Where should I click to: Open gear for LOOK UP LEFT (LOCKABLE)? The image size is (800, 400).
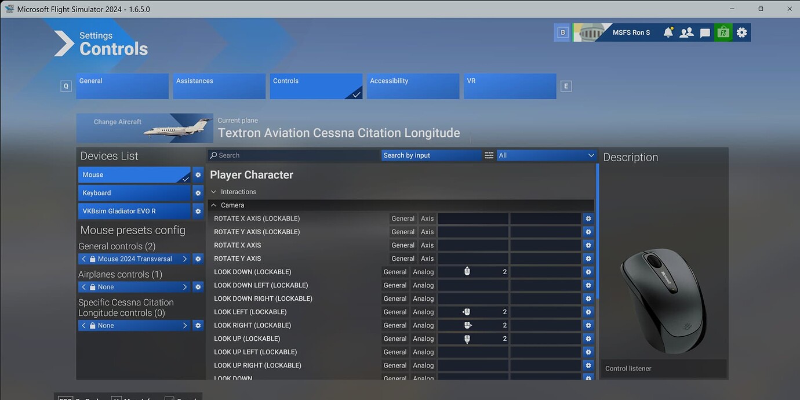pyautogui.click(x=588, y=352)
